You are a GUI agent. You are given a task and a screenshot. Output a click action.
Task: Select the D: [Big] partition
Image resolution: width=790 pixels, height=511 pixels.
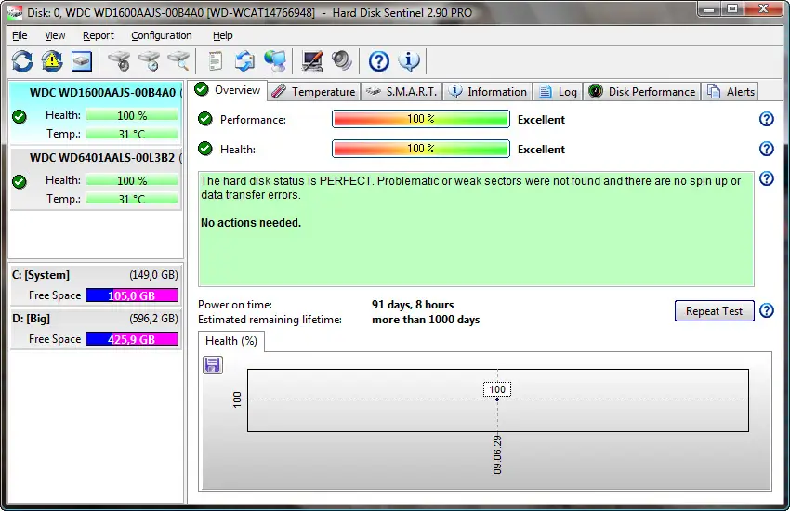coord(96,329)
